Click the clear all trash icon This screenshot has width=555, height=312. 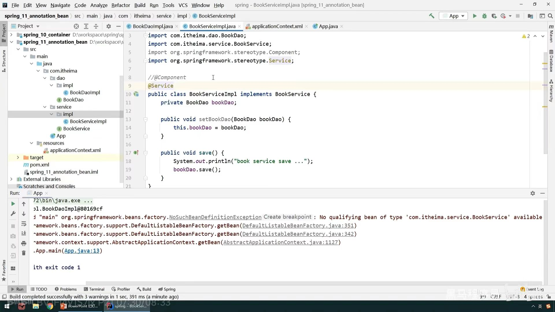pyautogui.click(x=24, y=253)
